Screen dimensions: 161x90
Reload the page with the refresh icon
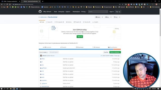(7, 4)
